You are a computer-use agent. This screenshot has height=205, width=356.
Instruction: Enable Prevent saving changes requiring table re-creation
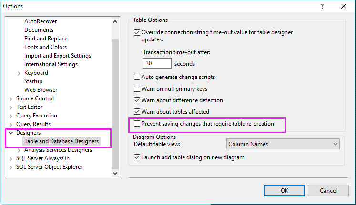tap(137, 124)
